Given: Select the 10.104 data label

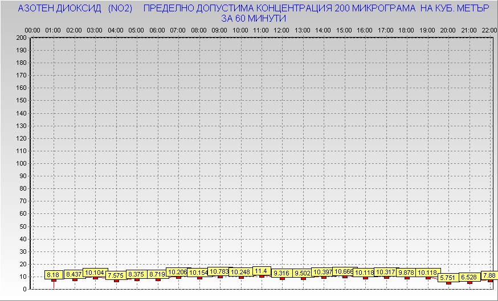Looking at the screenshot, I should pyautogui.click(x=95, y=273).
